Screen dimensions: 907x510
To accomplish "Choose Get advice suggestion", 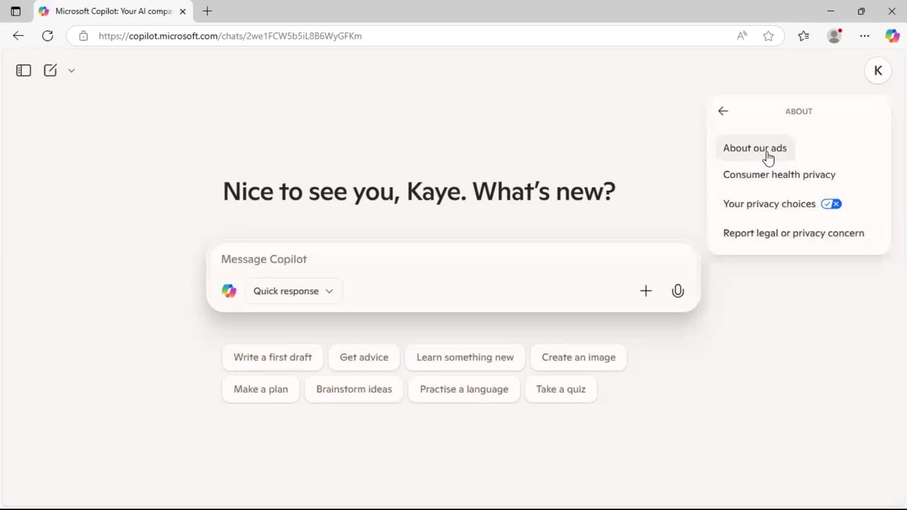I will [x=364, y=357].
